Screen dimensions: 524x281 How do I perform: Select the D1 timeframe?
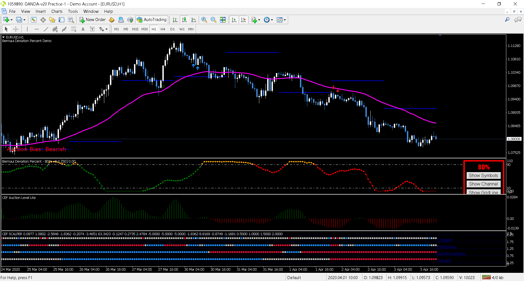(x=172, y=29)
